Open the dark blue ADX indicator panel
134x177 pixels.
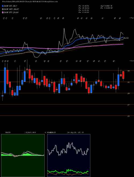tap(69, 156)
